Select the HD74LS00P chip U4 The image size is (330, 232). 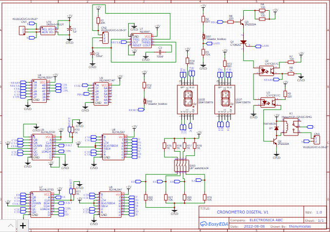[39, 91]
